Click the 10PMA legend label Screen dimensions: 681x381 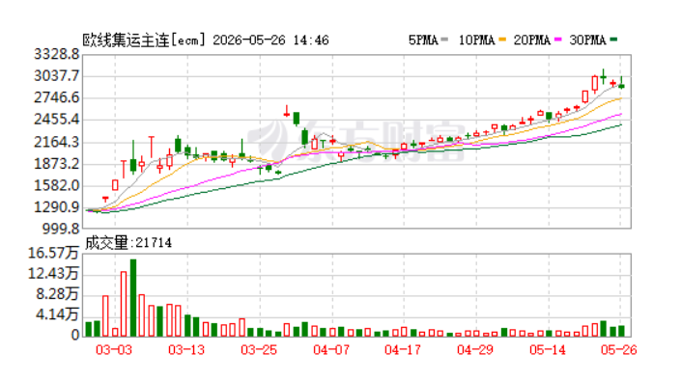point(476,41)
